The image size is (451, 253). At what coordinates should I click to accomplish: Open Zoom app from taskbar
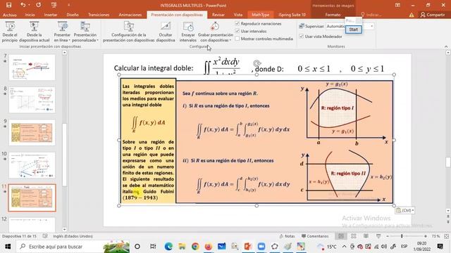tap(261, 247)
